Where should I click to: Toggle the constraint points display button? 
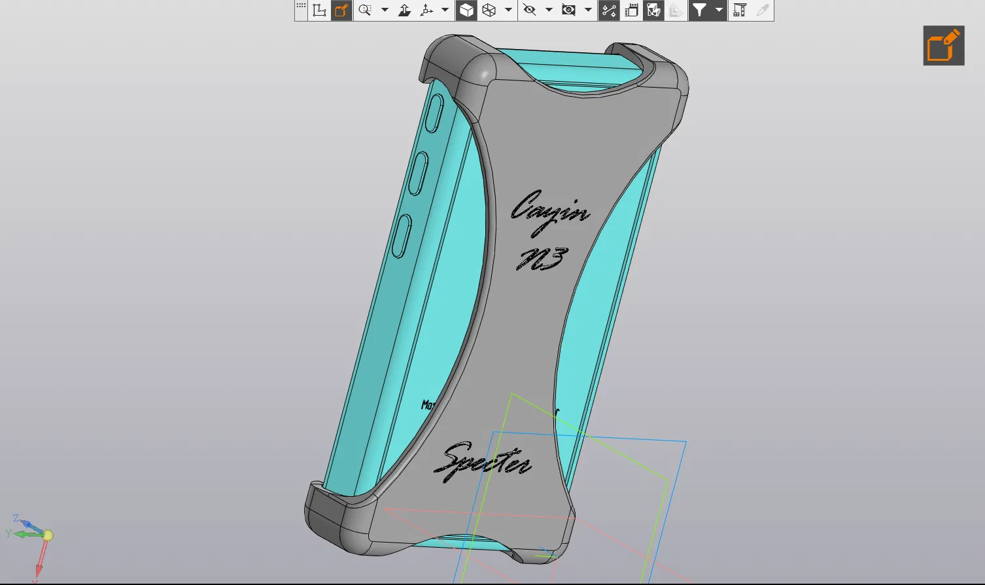tap(609, 10)
